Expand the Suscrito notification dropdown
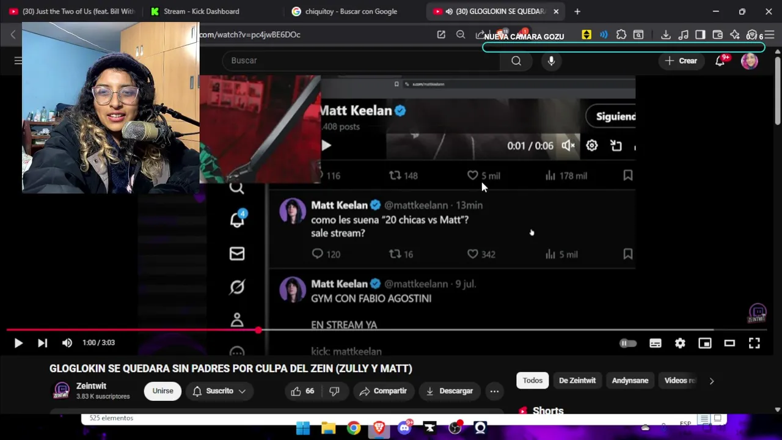This screenshot has width=782, height=440. coord(219,391)
